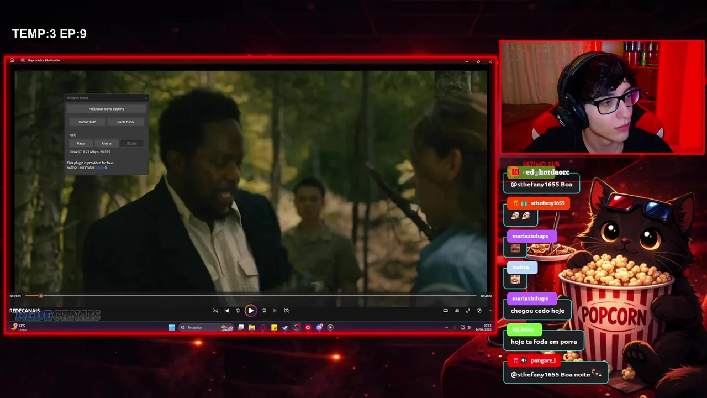707x398 pixels.
Task: Toggle shuffle in the media player
Action: (x=215, y=311)
